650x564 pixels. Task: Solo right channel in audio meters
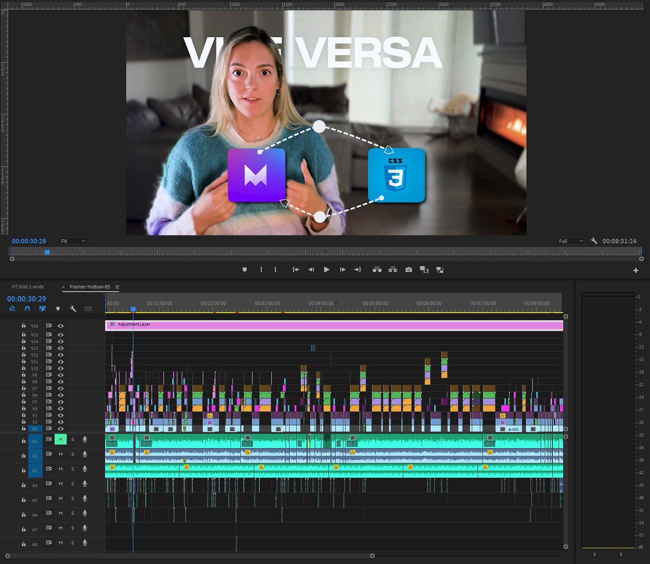pos(621,554)
